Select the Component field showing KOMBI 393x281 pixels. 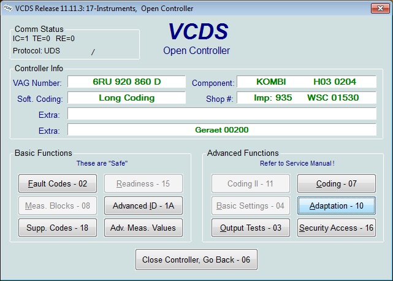point(306,82)
